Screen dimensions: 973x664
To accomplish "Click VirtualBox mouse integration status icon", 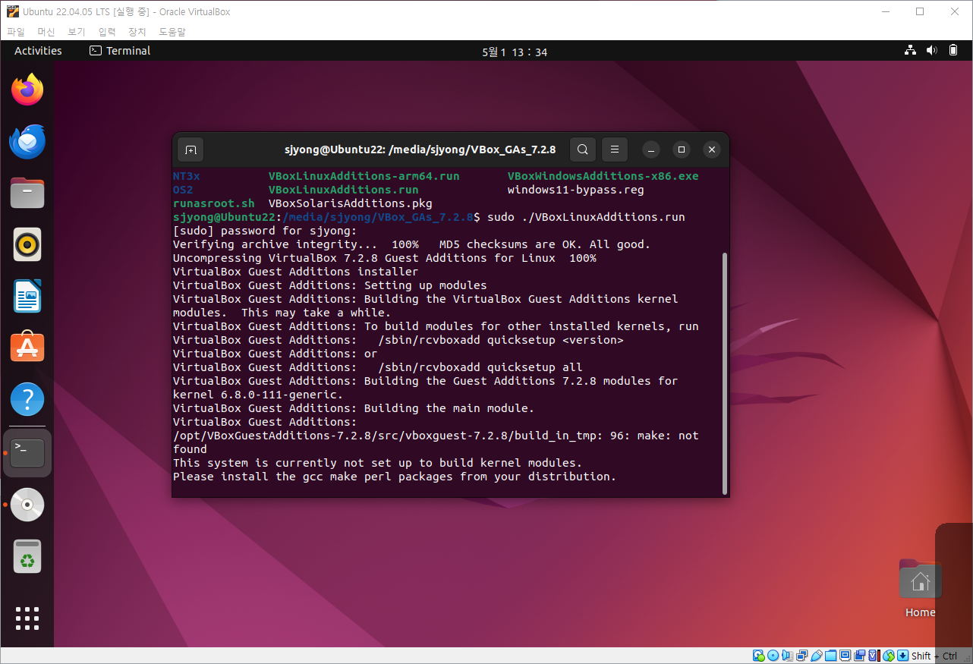I will (x=889, y=656).
